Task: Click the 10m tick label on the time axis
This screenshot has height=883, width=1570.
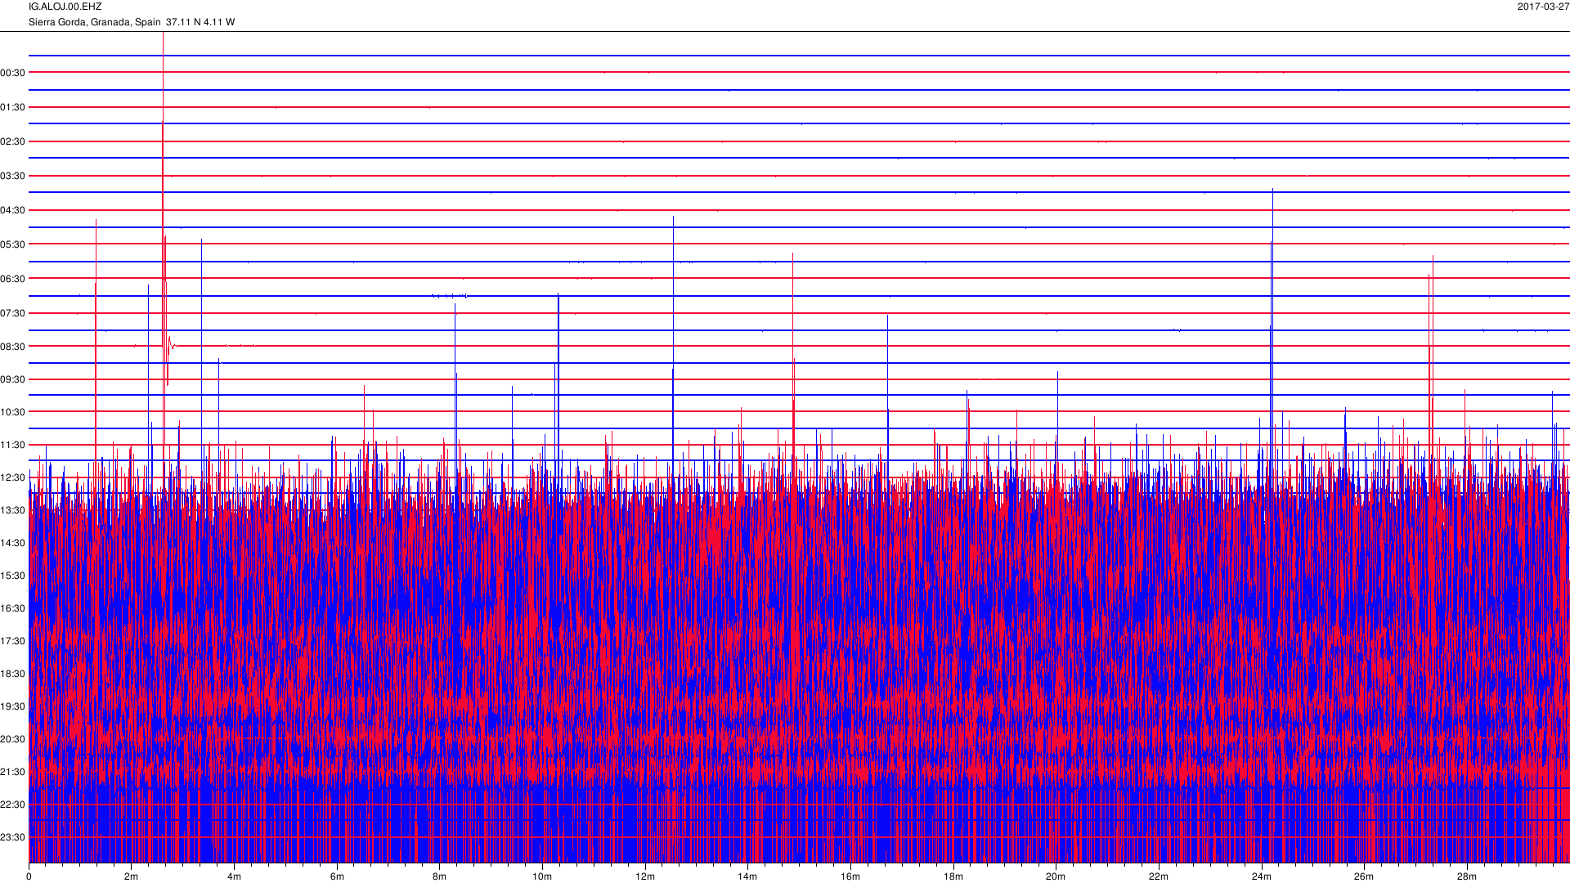Action: click(542, 876)
